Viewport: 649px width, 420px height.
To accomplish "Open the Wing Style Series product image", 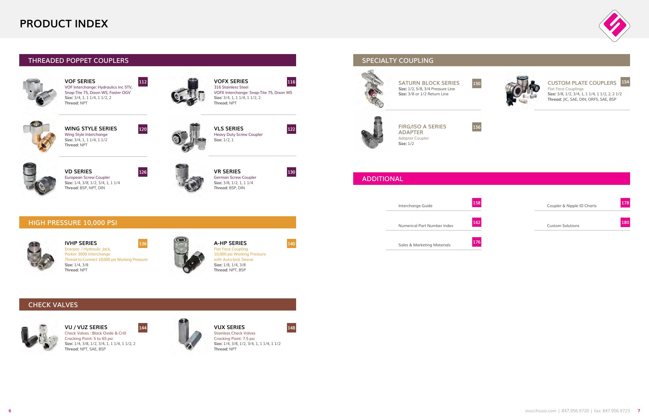I will [40, 136].
